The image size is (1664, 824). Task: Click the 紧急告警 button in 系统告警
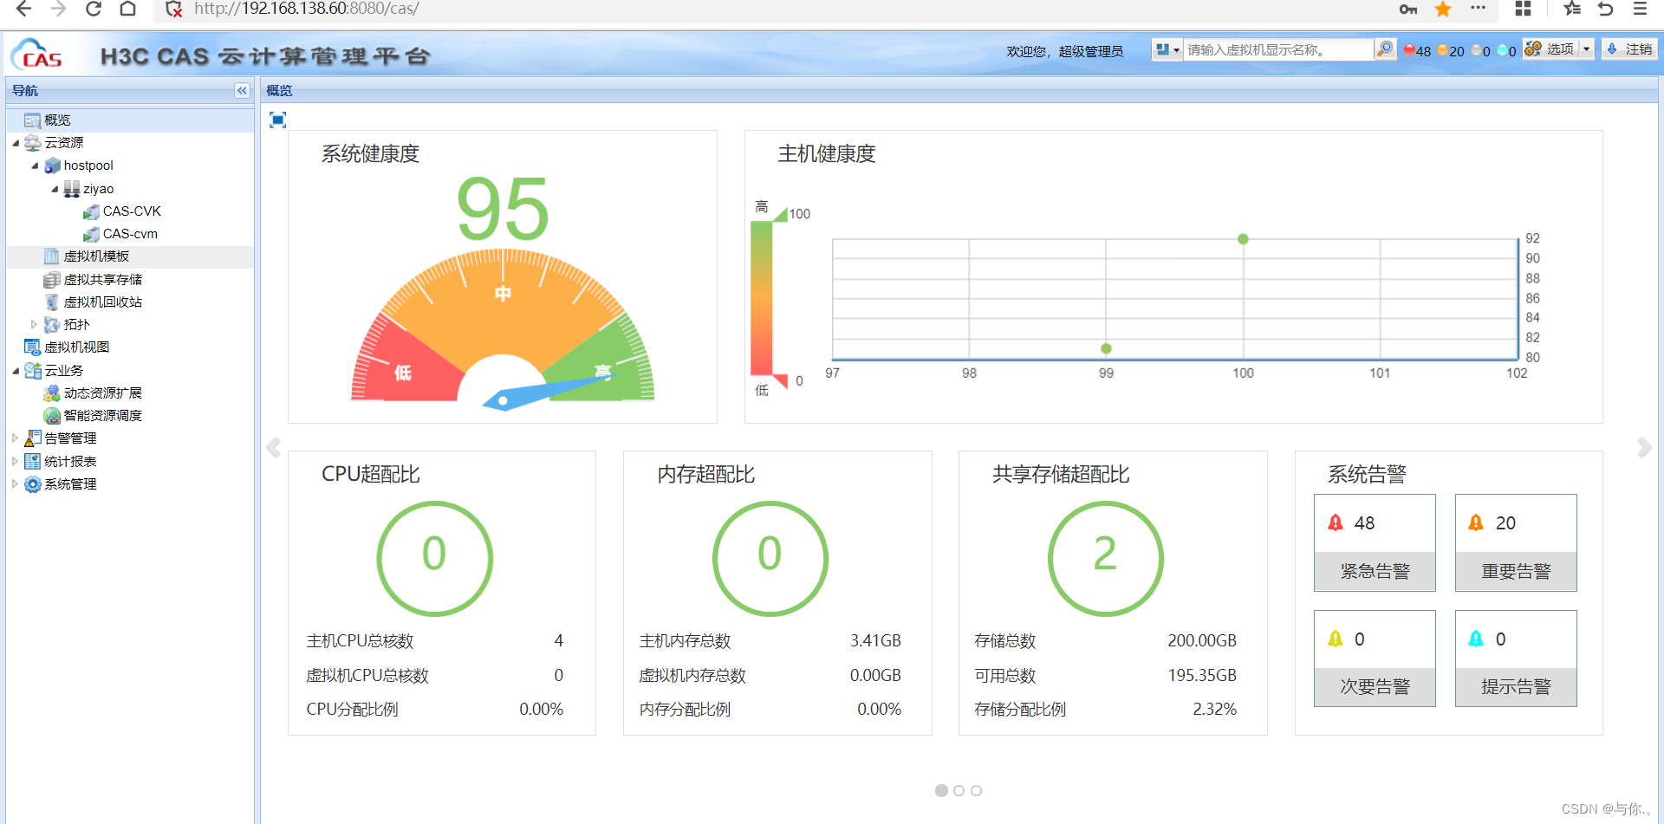pos(1374,572)
